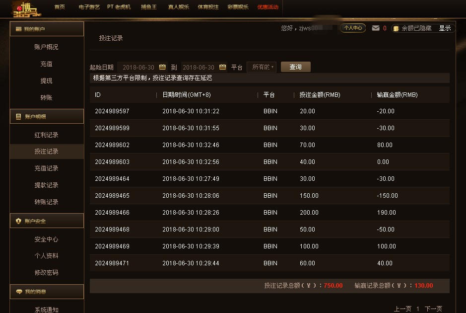Viewport: 466px width, 313px height.
Task: Open the start date calendar icon
Action: pos(162,67)
